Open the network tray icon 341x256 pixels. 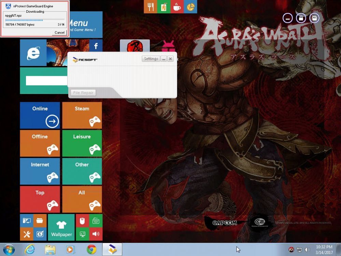pos(299,250)
